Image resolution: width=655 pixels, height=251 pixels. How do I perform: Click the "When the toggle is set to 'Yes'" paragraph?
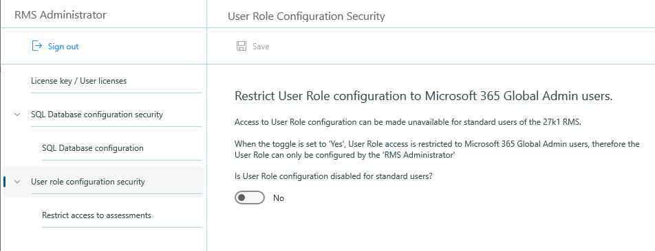pyautogui.click(x=437, y=150)
